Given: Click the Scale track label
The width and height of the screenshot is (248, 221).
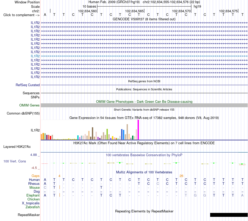Looking at the screenshot, I should [x=35, y=7].
